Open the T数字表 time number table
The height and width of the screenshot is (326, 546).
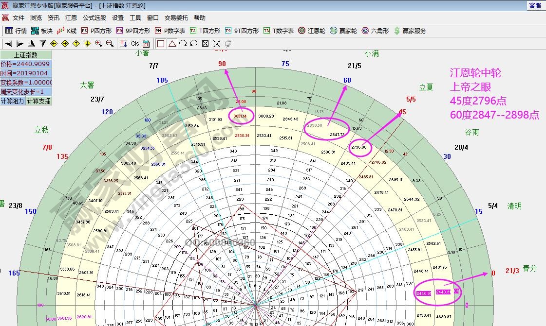[x=274, y=30]
